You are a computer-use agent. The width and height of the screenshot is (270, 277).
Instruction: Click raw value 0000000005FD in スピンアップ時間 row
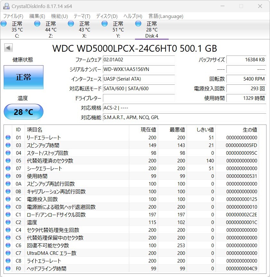click(x=241, y=145)
